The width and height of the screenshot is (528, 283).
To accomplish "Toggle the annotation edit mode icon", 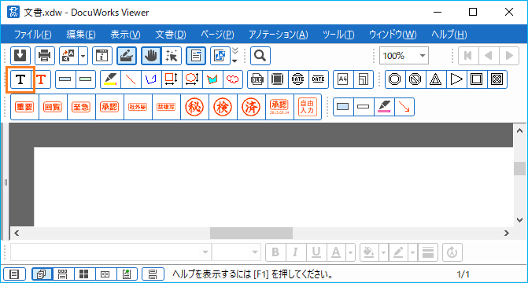I will (x=127, y=56).
